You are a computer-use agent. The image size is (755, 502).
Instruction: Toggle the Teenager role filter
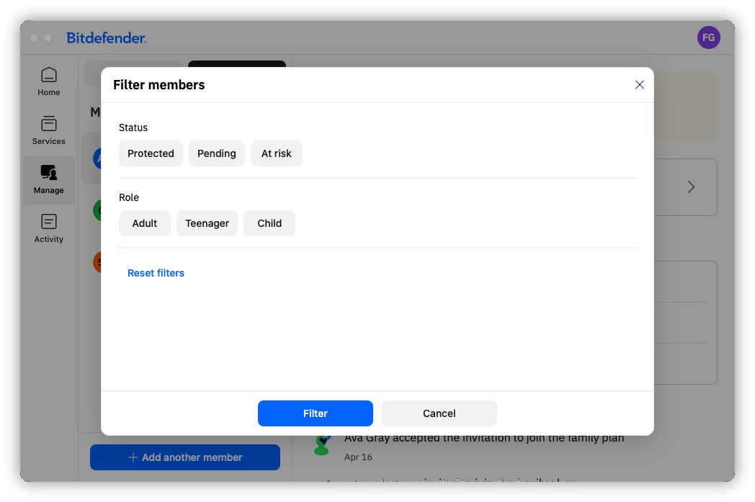point(207,223)
